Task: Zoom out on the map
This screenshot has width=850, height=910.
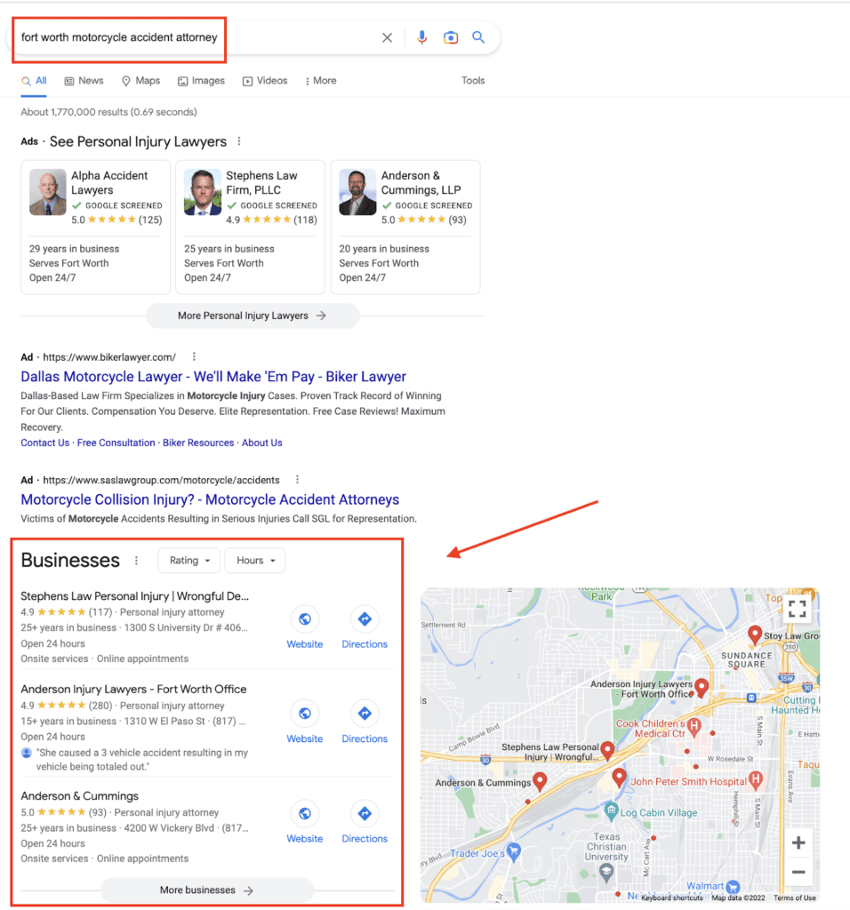Action: pyautogui.click(x=798, y=873)
